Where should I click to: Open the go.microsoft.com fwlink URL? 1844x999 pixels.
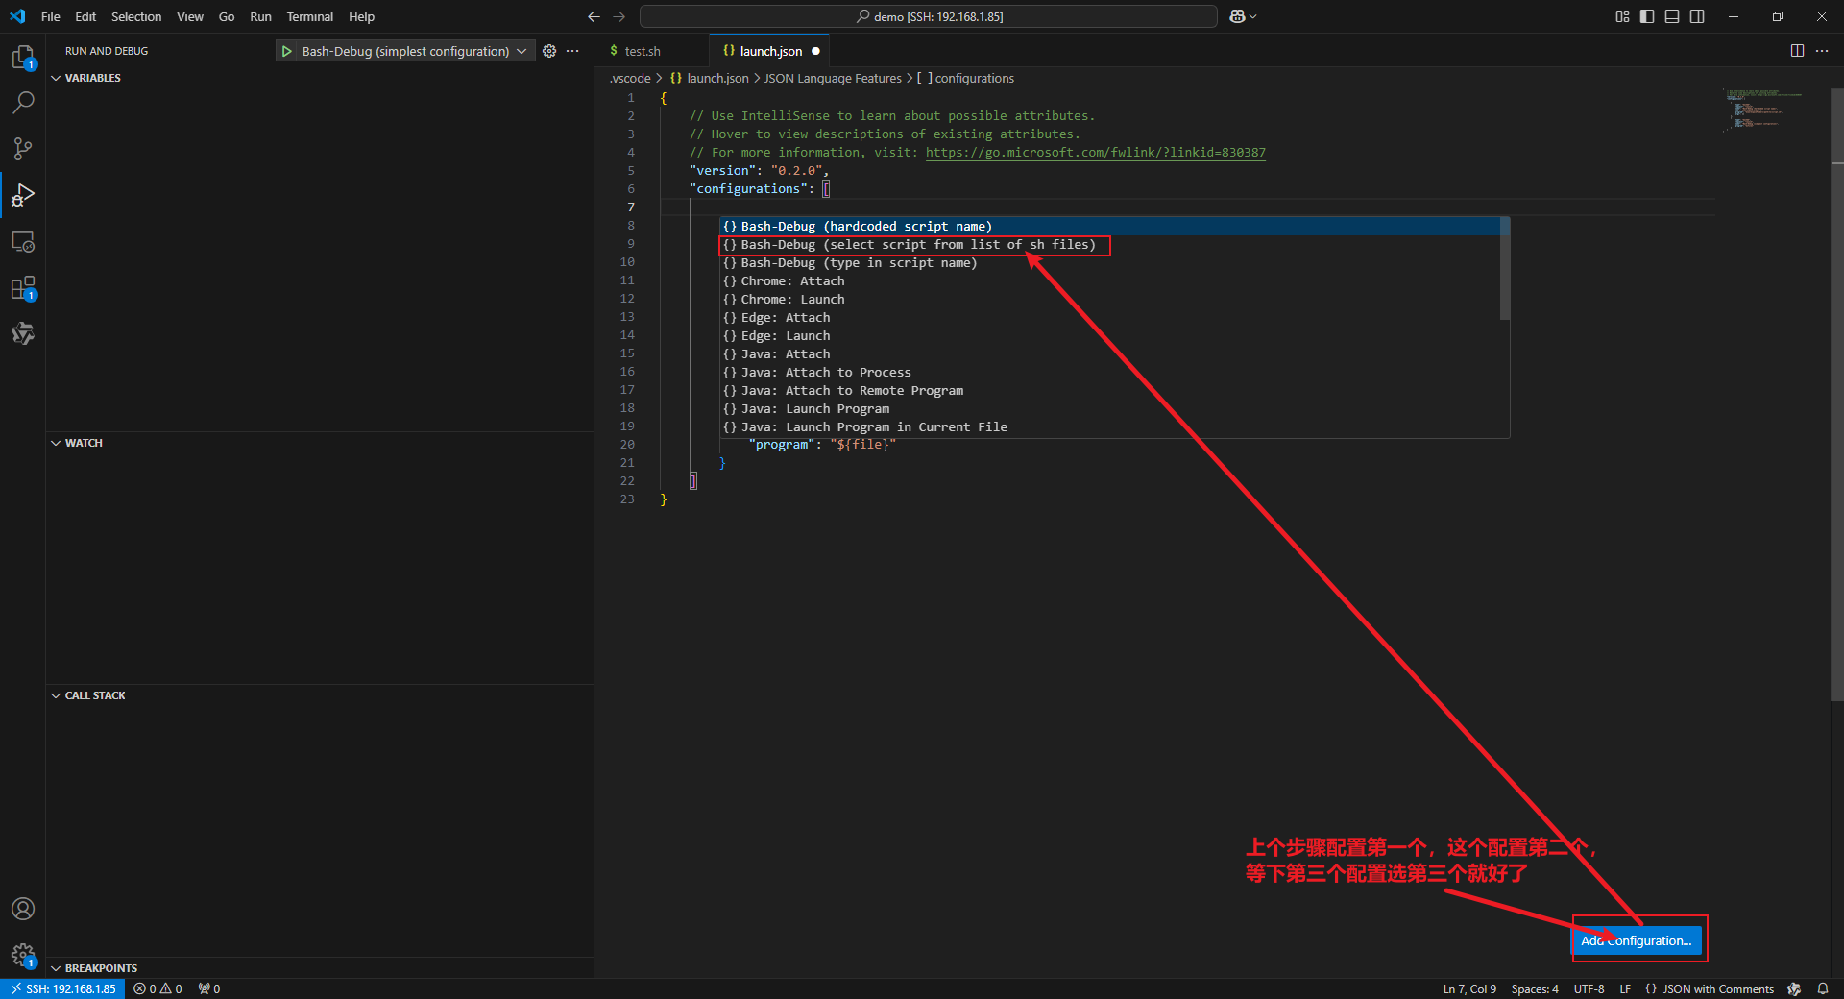[x=1096, y=153]
